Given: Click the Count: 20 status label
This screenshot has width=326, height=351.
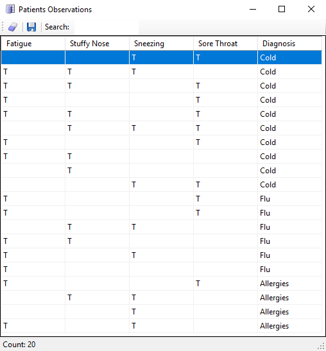Looking at the screenshot, I should click(19, 345).
